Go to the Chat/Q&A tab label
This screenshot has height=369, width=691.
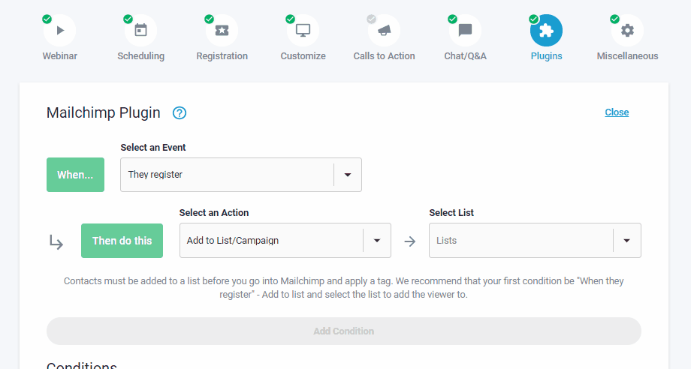465,55
